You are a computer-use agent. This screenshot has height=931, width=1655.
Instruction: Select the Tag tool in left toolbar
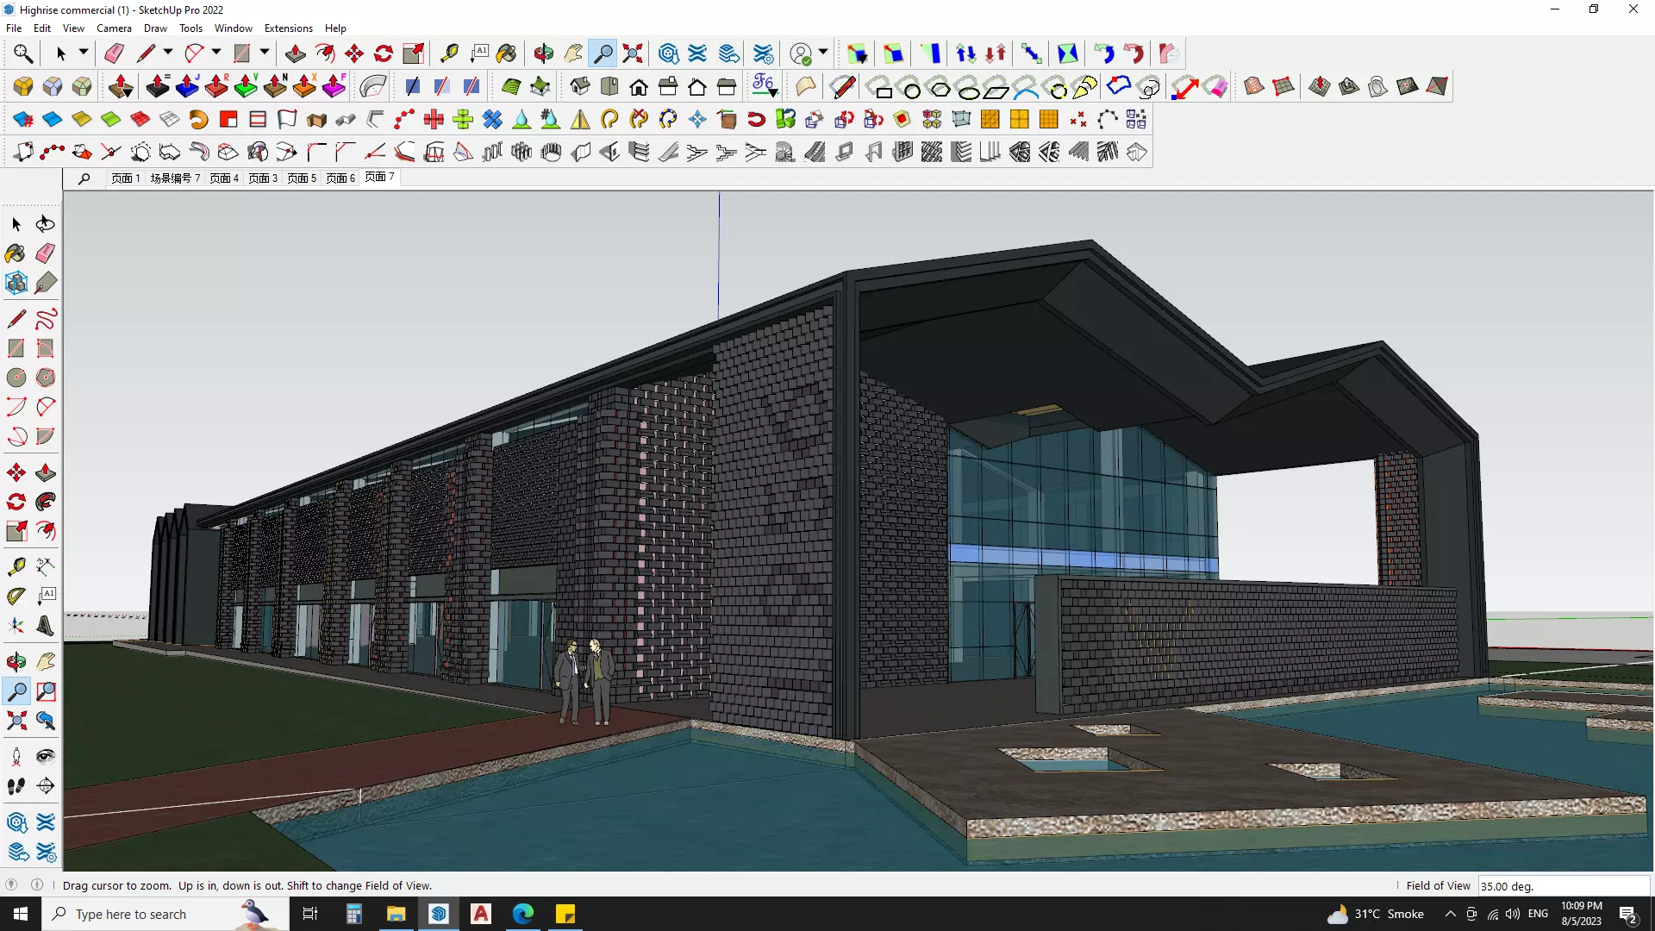pos(46,283)
